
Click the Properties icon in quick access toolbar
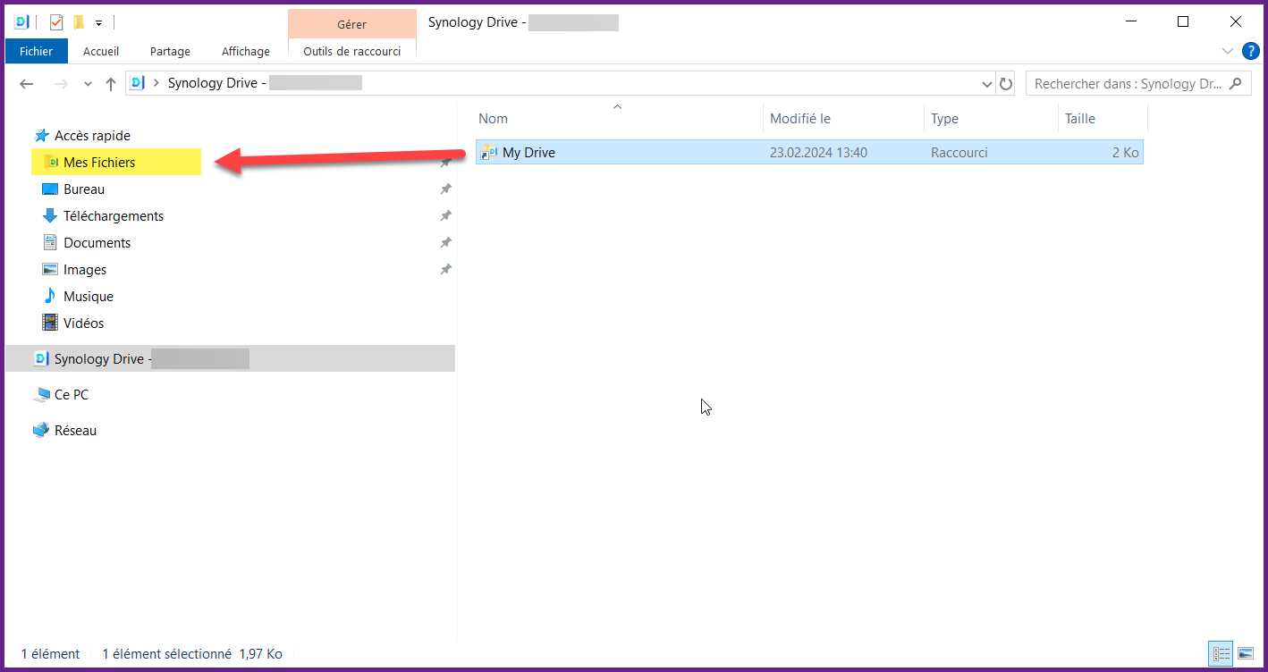click(56, 22)
